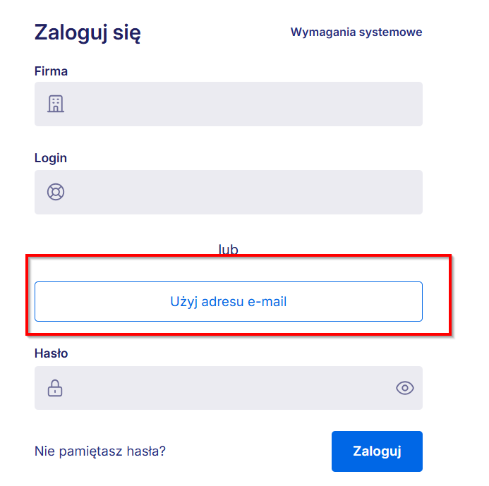This screenshot has height=486, width=489.
Task: Show password with the eye icon
Action: [404, 387]
